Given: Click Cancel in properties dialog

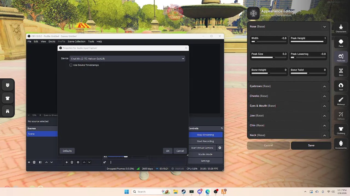Looking at the screenshot, I should coord(180,151).
